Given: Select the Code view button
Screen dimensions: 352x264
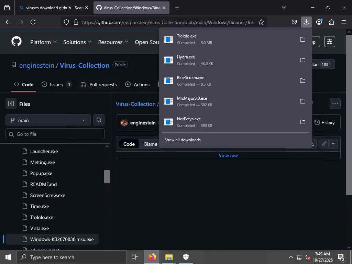Looking at the screenshot, I should [x=129, y=144].
